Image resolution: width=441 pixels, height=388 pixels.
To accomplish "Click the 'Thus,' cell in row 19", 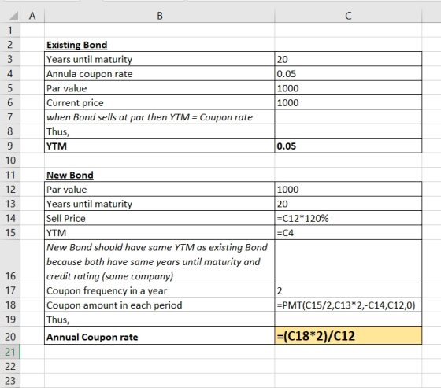I will point(159,320).
